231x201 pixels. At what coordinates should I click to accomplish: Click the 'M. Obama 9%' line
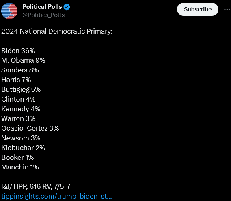tap(23, 60)
